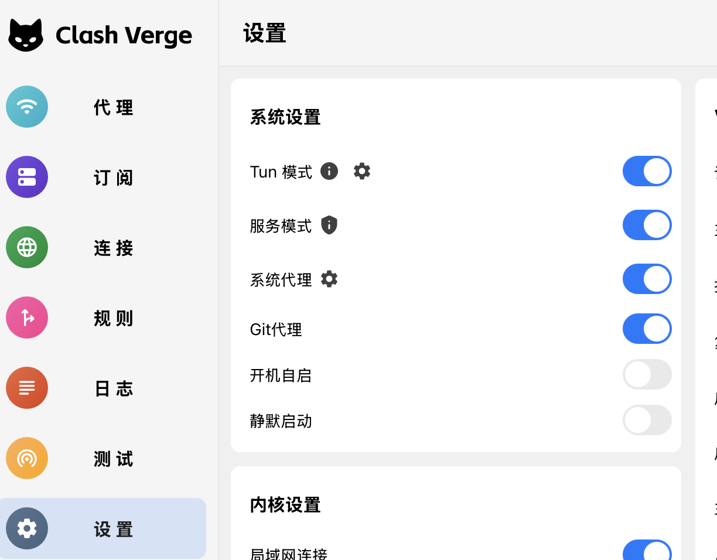717x560 pixels.
Task: Click the Clash Verge cat logo
Action: pos(26,35)
